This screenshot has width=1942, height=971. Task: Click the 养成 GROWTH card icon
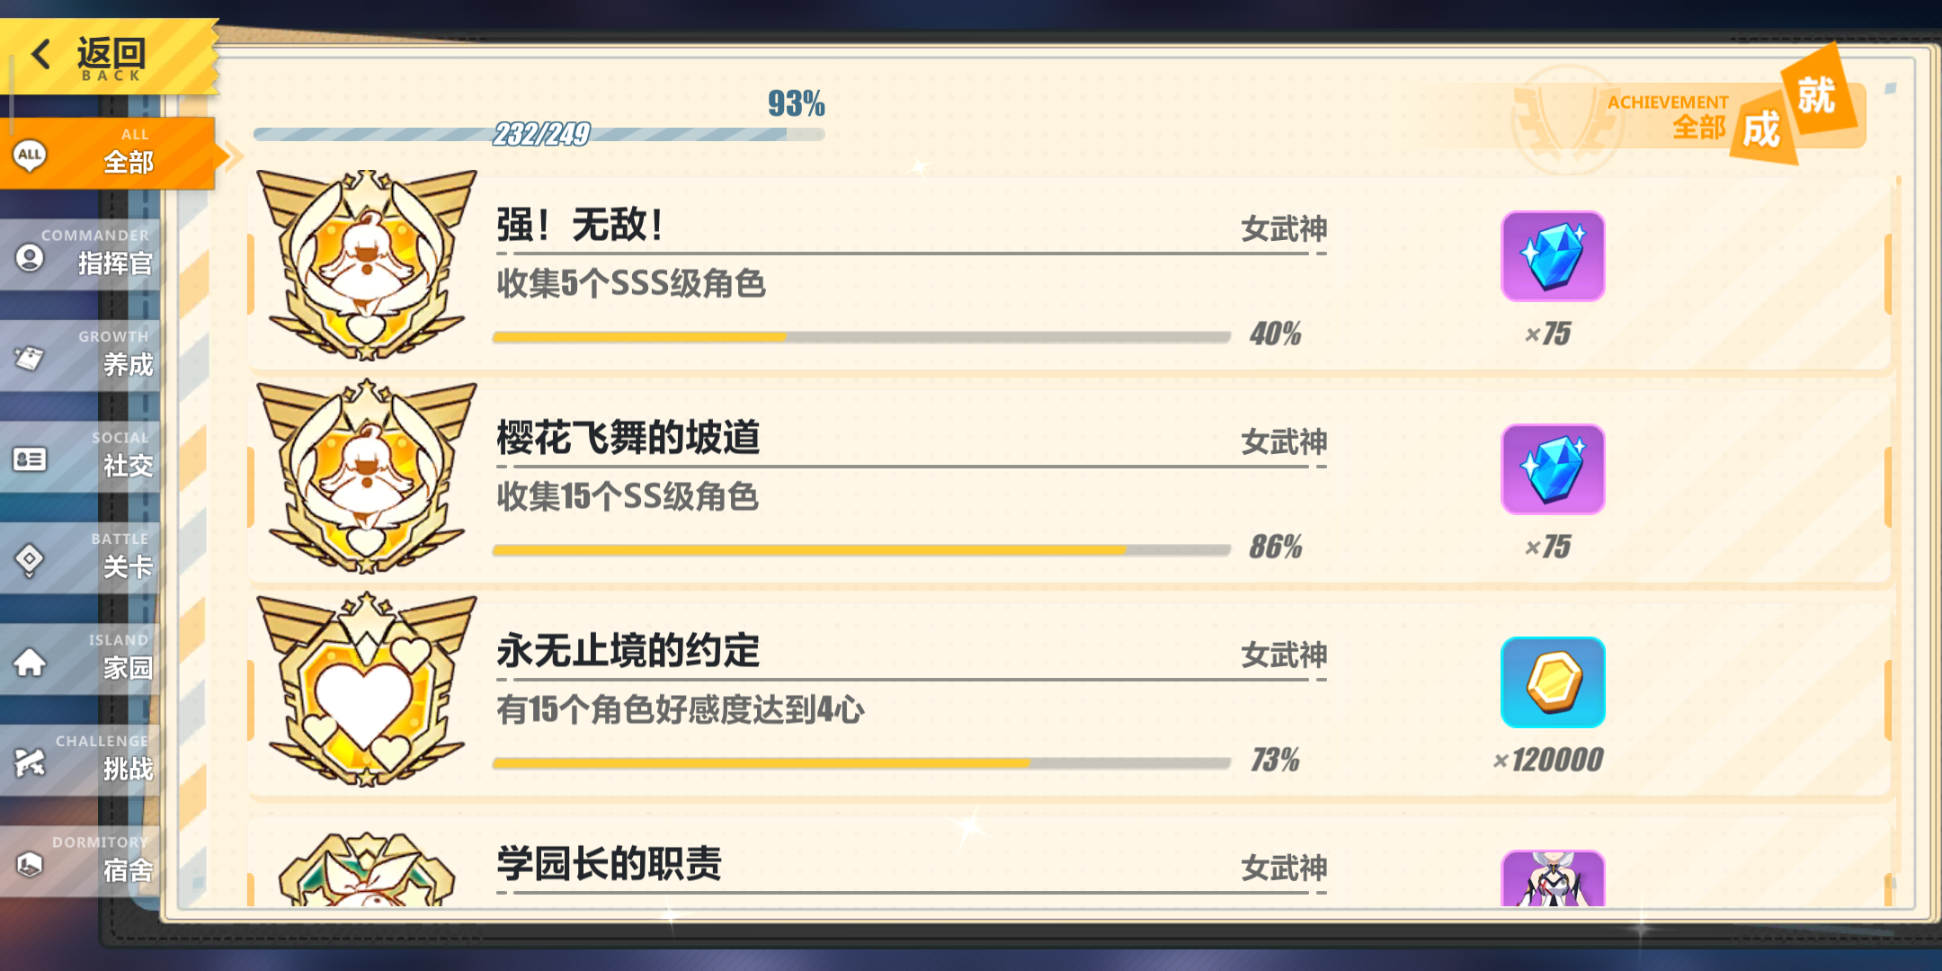[29, 358]
